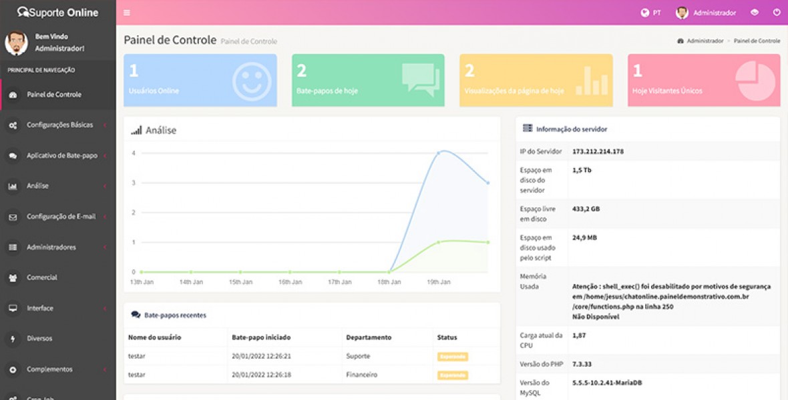This screenshot has width=788, height=400.
Task: Click the Análise chart icon in sidebar
Action: pos(13,187)
